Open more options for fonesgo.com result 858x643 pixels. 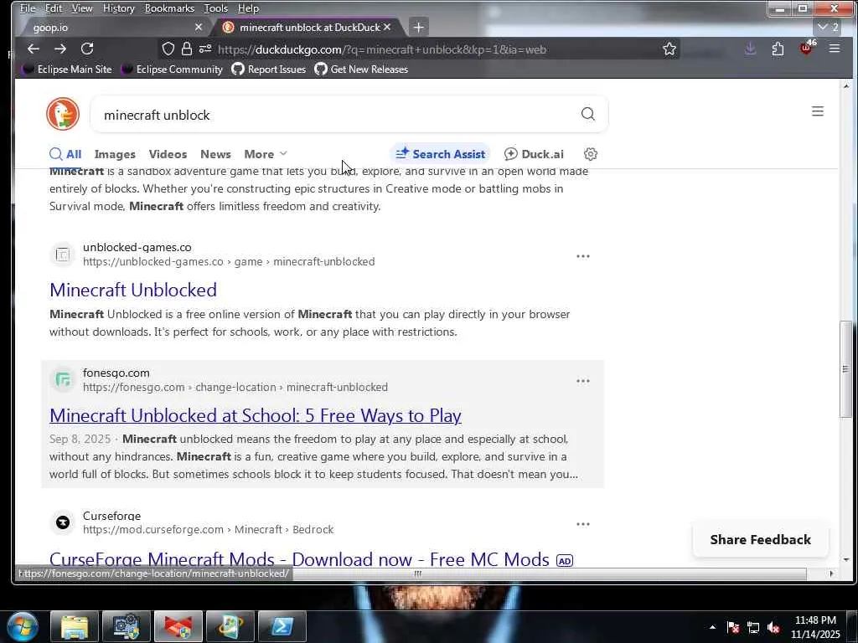(583, 381)
